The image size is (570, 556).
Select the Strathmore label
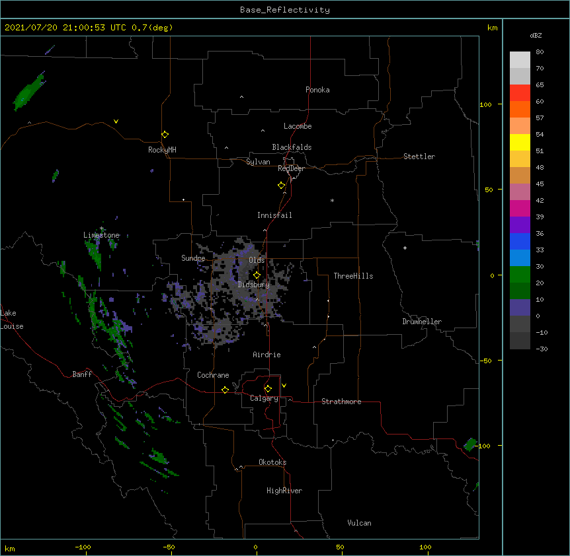(341, 401)
